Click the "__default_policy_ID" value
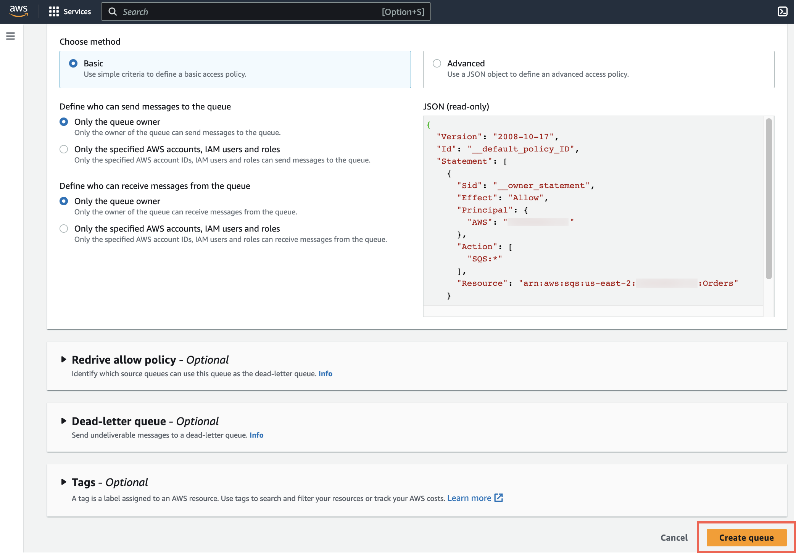Screen dimensions: 796x554 (521, 149)
